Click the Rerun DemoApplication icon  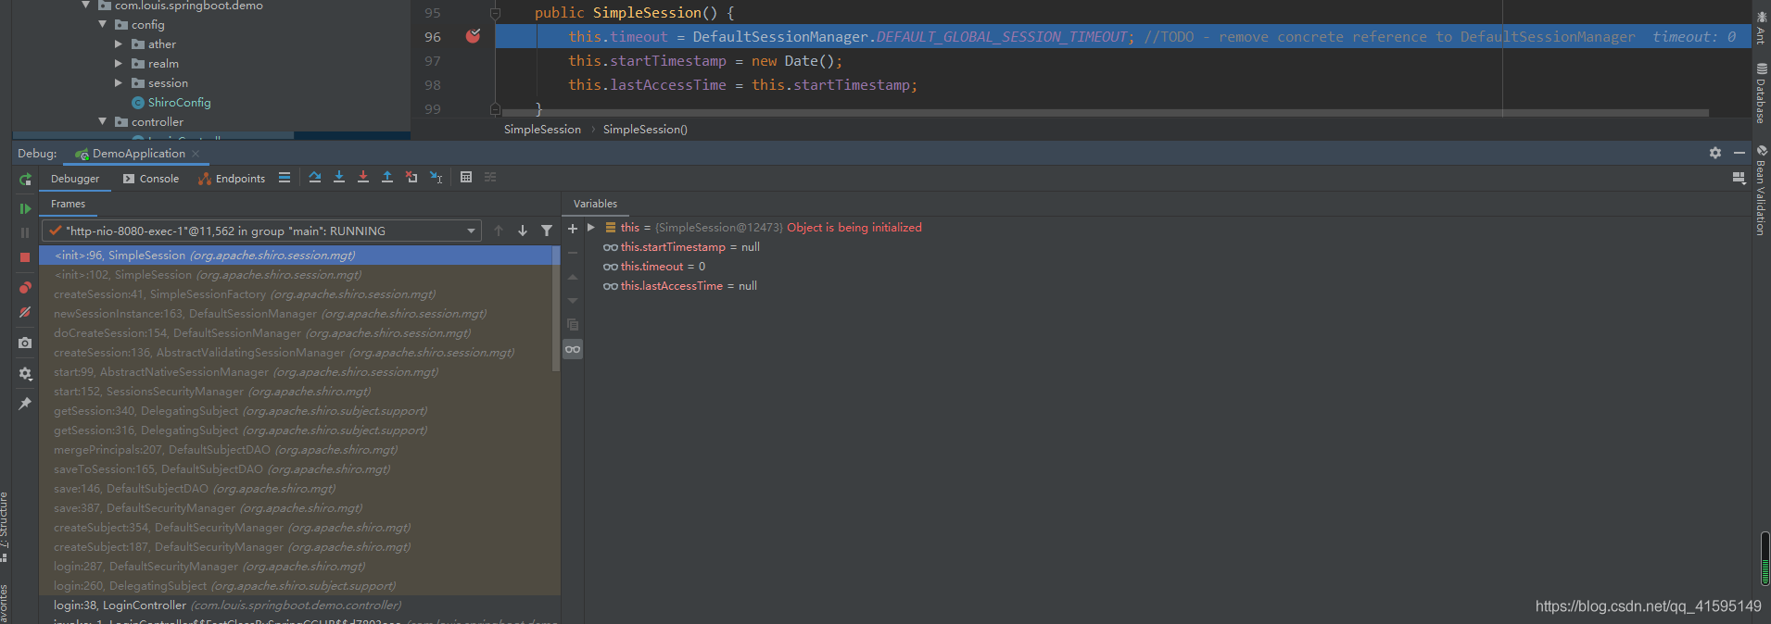pyautogui.click(x=25, y=179)
